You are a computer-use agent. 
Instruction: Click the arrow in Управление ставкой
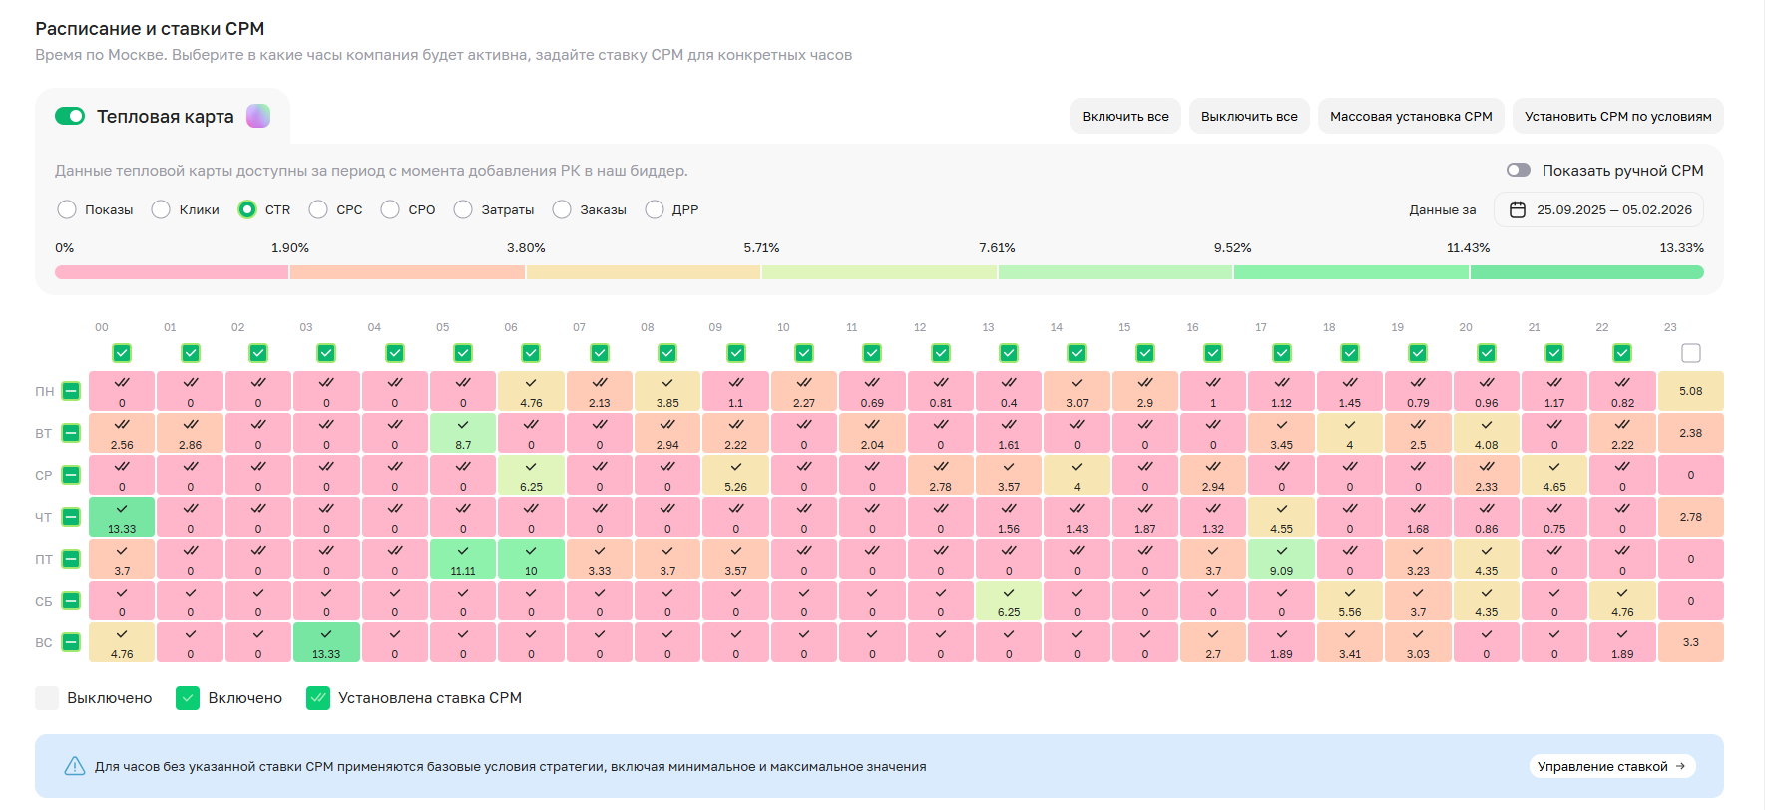pos(1680,766)
